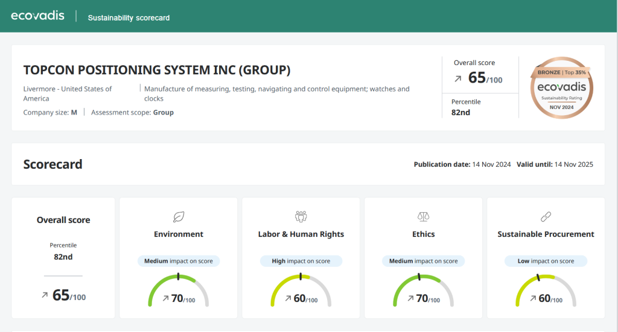
Task: Click the Manufacture of measuring industry description
Action: 276,93
